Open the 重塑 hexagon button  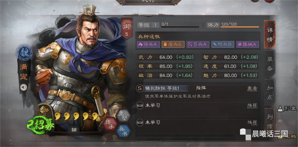123,116
